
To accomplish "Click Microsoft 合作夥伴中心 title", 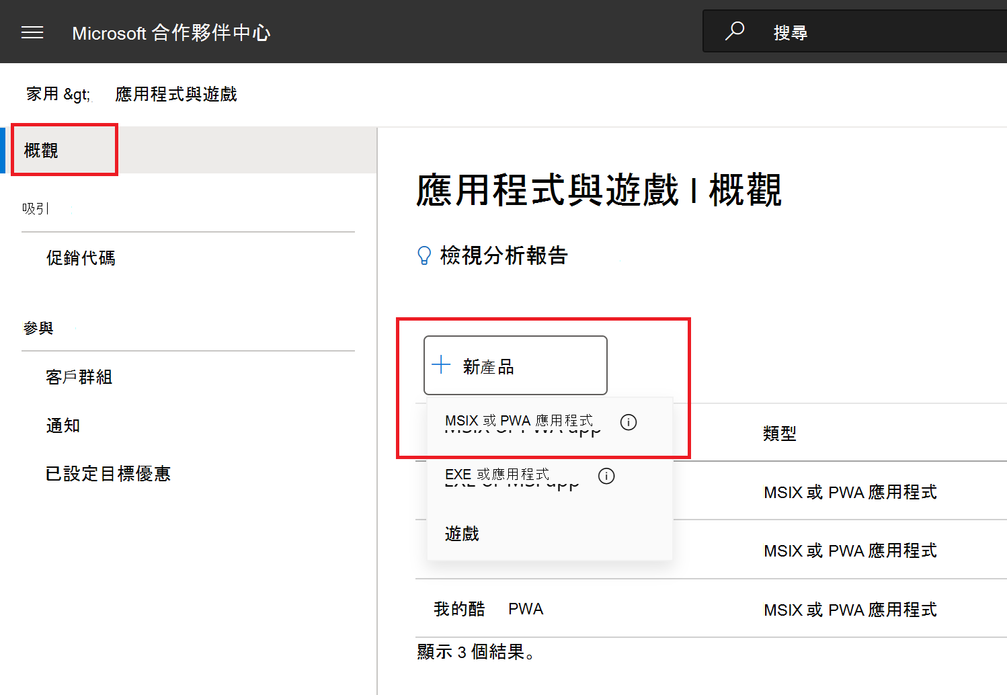I will tap(171, 32).
